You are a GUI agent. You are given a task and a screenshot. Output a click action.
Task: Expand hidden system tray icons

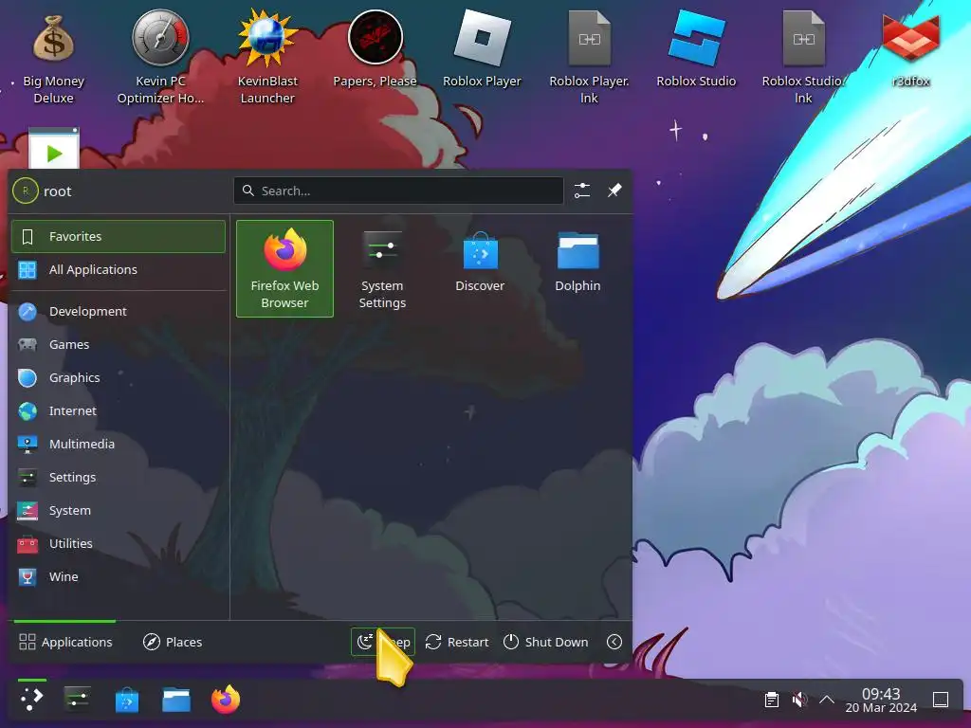[x=827, y=700]
